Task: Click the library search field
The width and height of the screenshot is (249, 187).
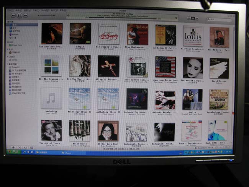Action: coord(219,20)
